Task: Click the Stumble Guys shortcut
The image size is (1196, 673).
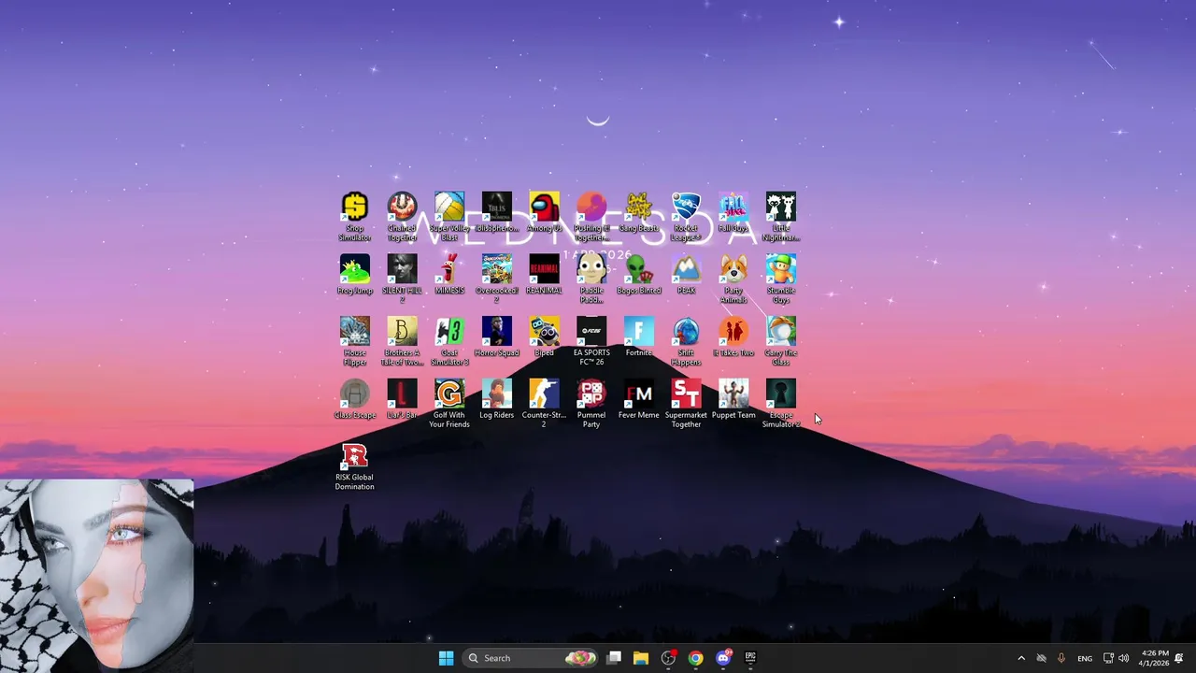Action: tap(781, 270)
